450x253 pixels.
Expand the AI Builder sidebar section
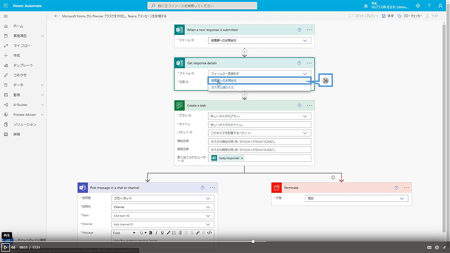pos(42,105)
